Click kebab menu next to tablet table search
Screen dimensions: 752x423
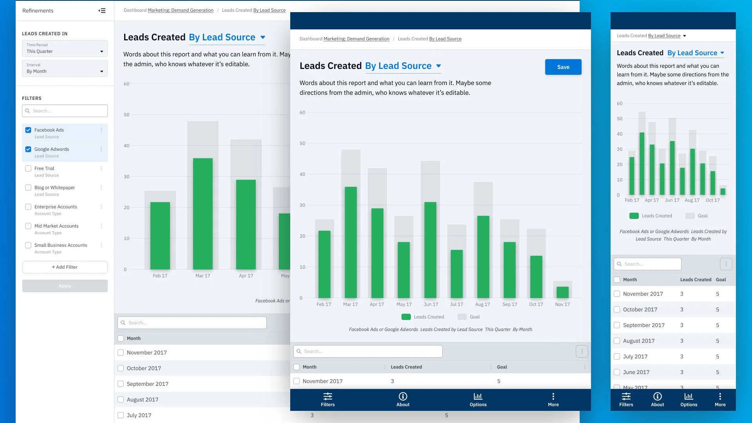[582, 351]
